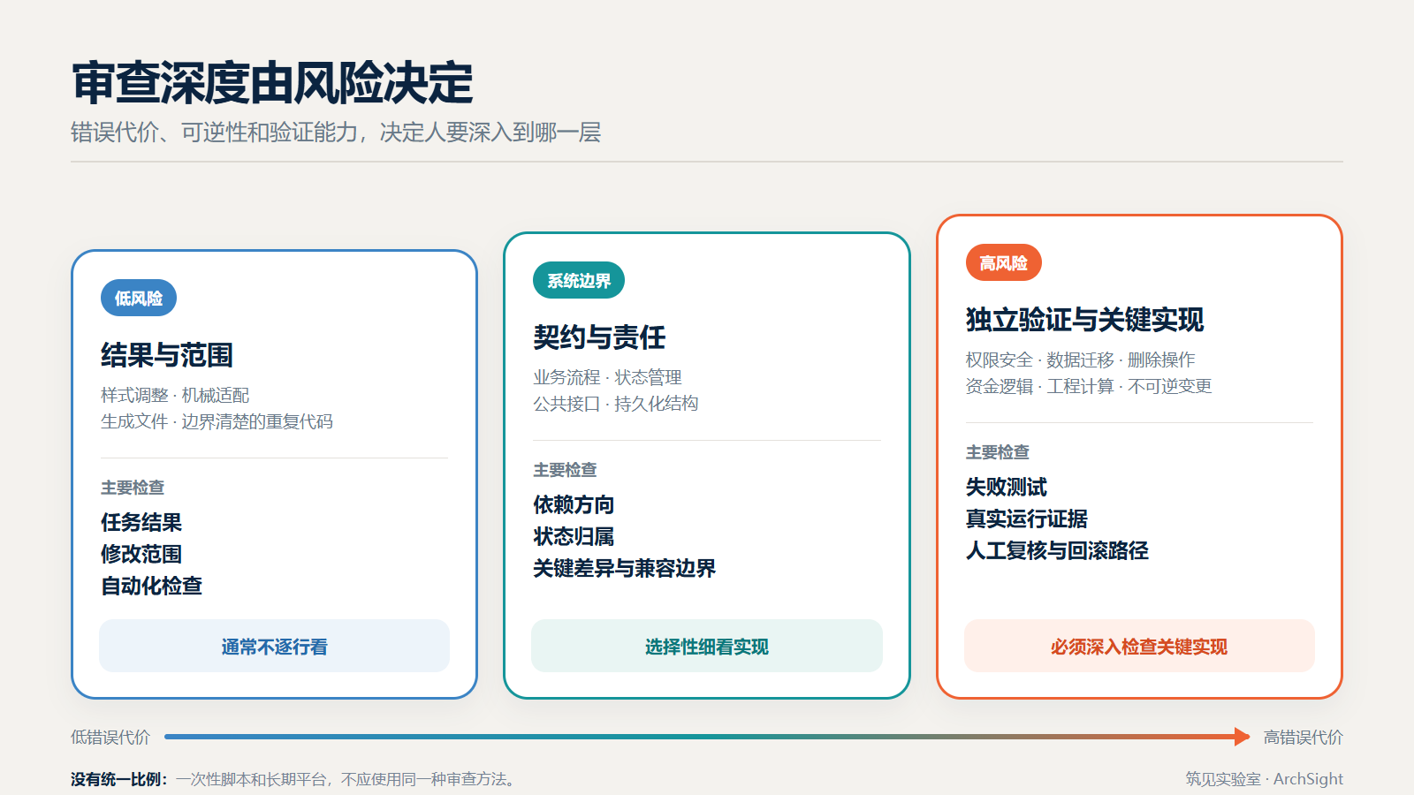Click the 系统边界 badge
Viewport: 1414px width, 795px height.
(x=579, y=281)
